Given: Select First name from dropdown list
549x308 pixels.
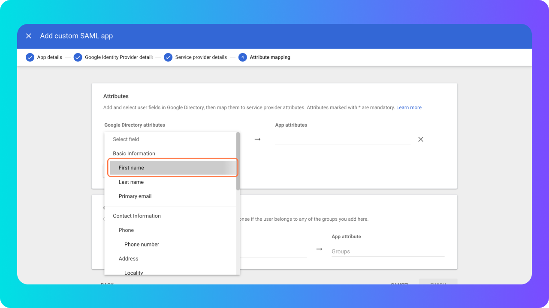Looking at the screenshot, I should click(173, 168).
